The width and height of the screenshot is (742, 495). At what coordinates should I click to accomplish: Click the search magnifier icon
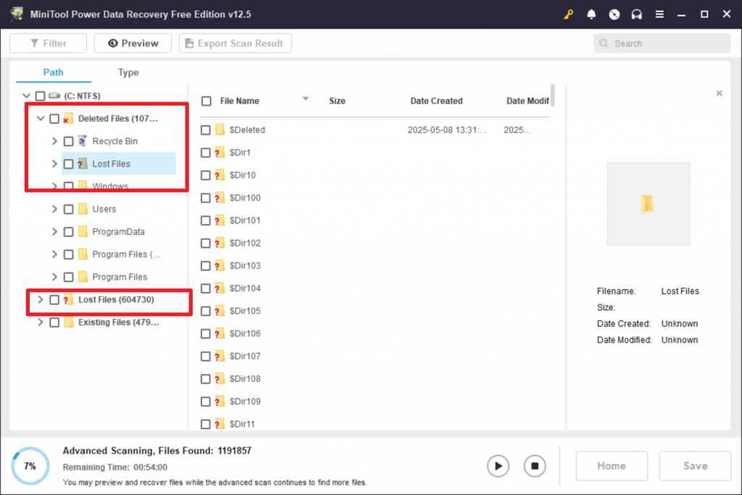[604, 43]
